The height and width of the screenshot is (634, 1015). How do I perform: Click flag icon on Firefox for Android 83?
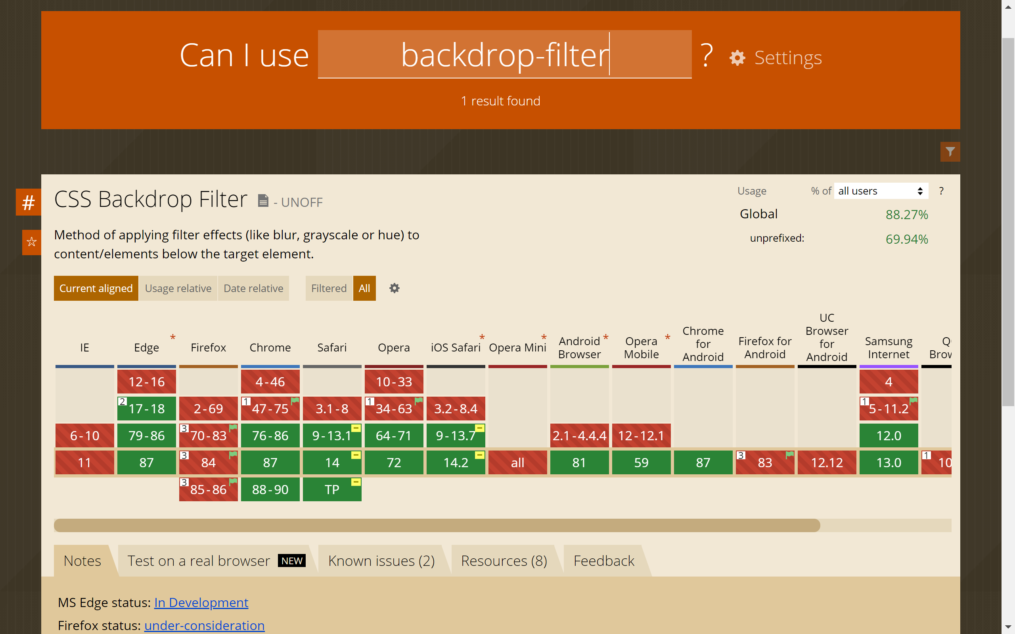point(790,454)
